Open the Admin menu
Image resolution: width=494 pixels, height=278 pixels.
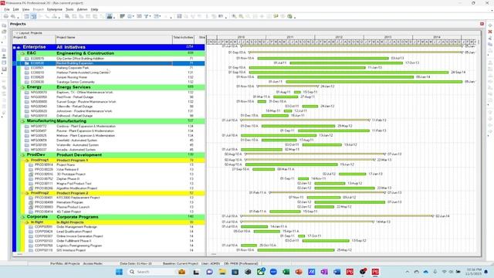pos(83,9)
